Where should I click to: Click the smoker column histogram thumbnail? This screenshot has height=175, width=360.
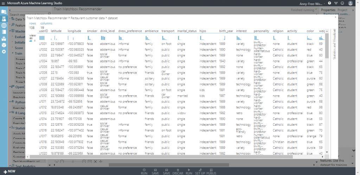tap(90, 38)
